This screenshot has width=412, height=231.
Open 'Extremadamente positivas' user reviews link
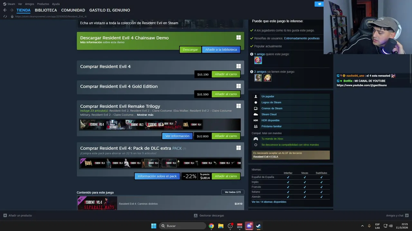coord(302,38)
